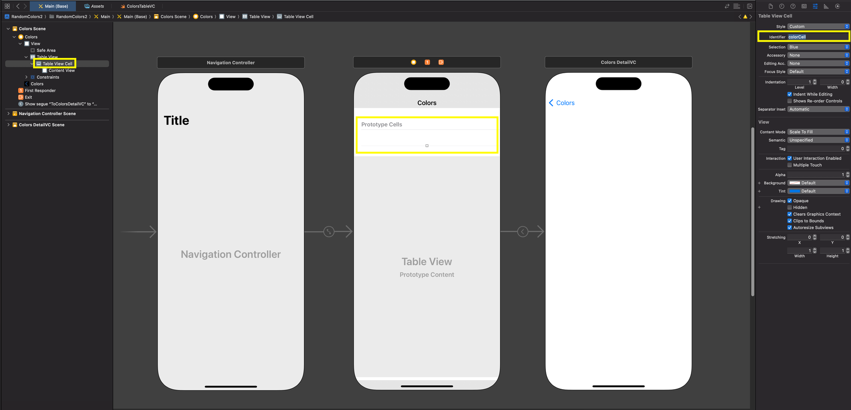The width and height of the screenshot is (851, 410).
Task: Switch to the Assets tab
Action: pos(94,6)
